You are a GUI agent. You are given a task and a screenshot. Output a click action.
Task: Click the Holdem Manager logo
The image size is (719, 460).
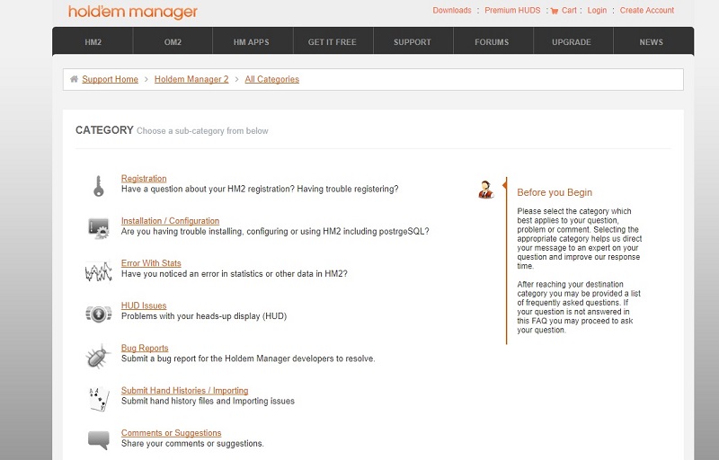pyautogui.click(x=133, y=13)
